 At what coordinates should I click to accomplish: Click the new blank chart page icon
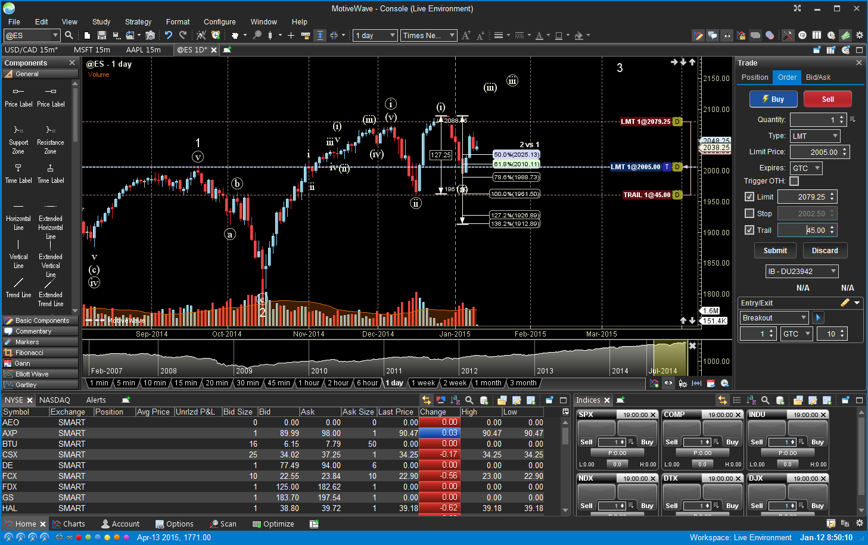pos(88,35)
